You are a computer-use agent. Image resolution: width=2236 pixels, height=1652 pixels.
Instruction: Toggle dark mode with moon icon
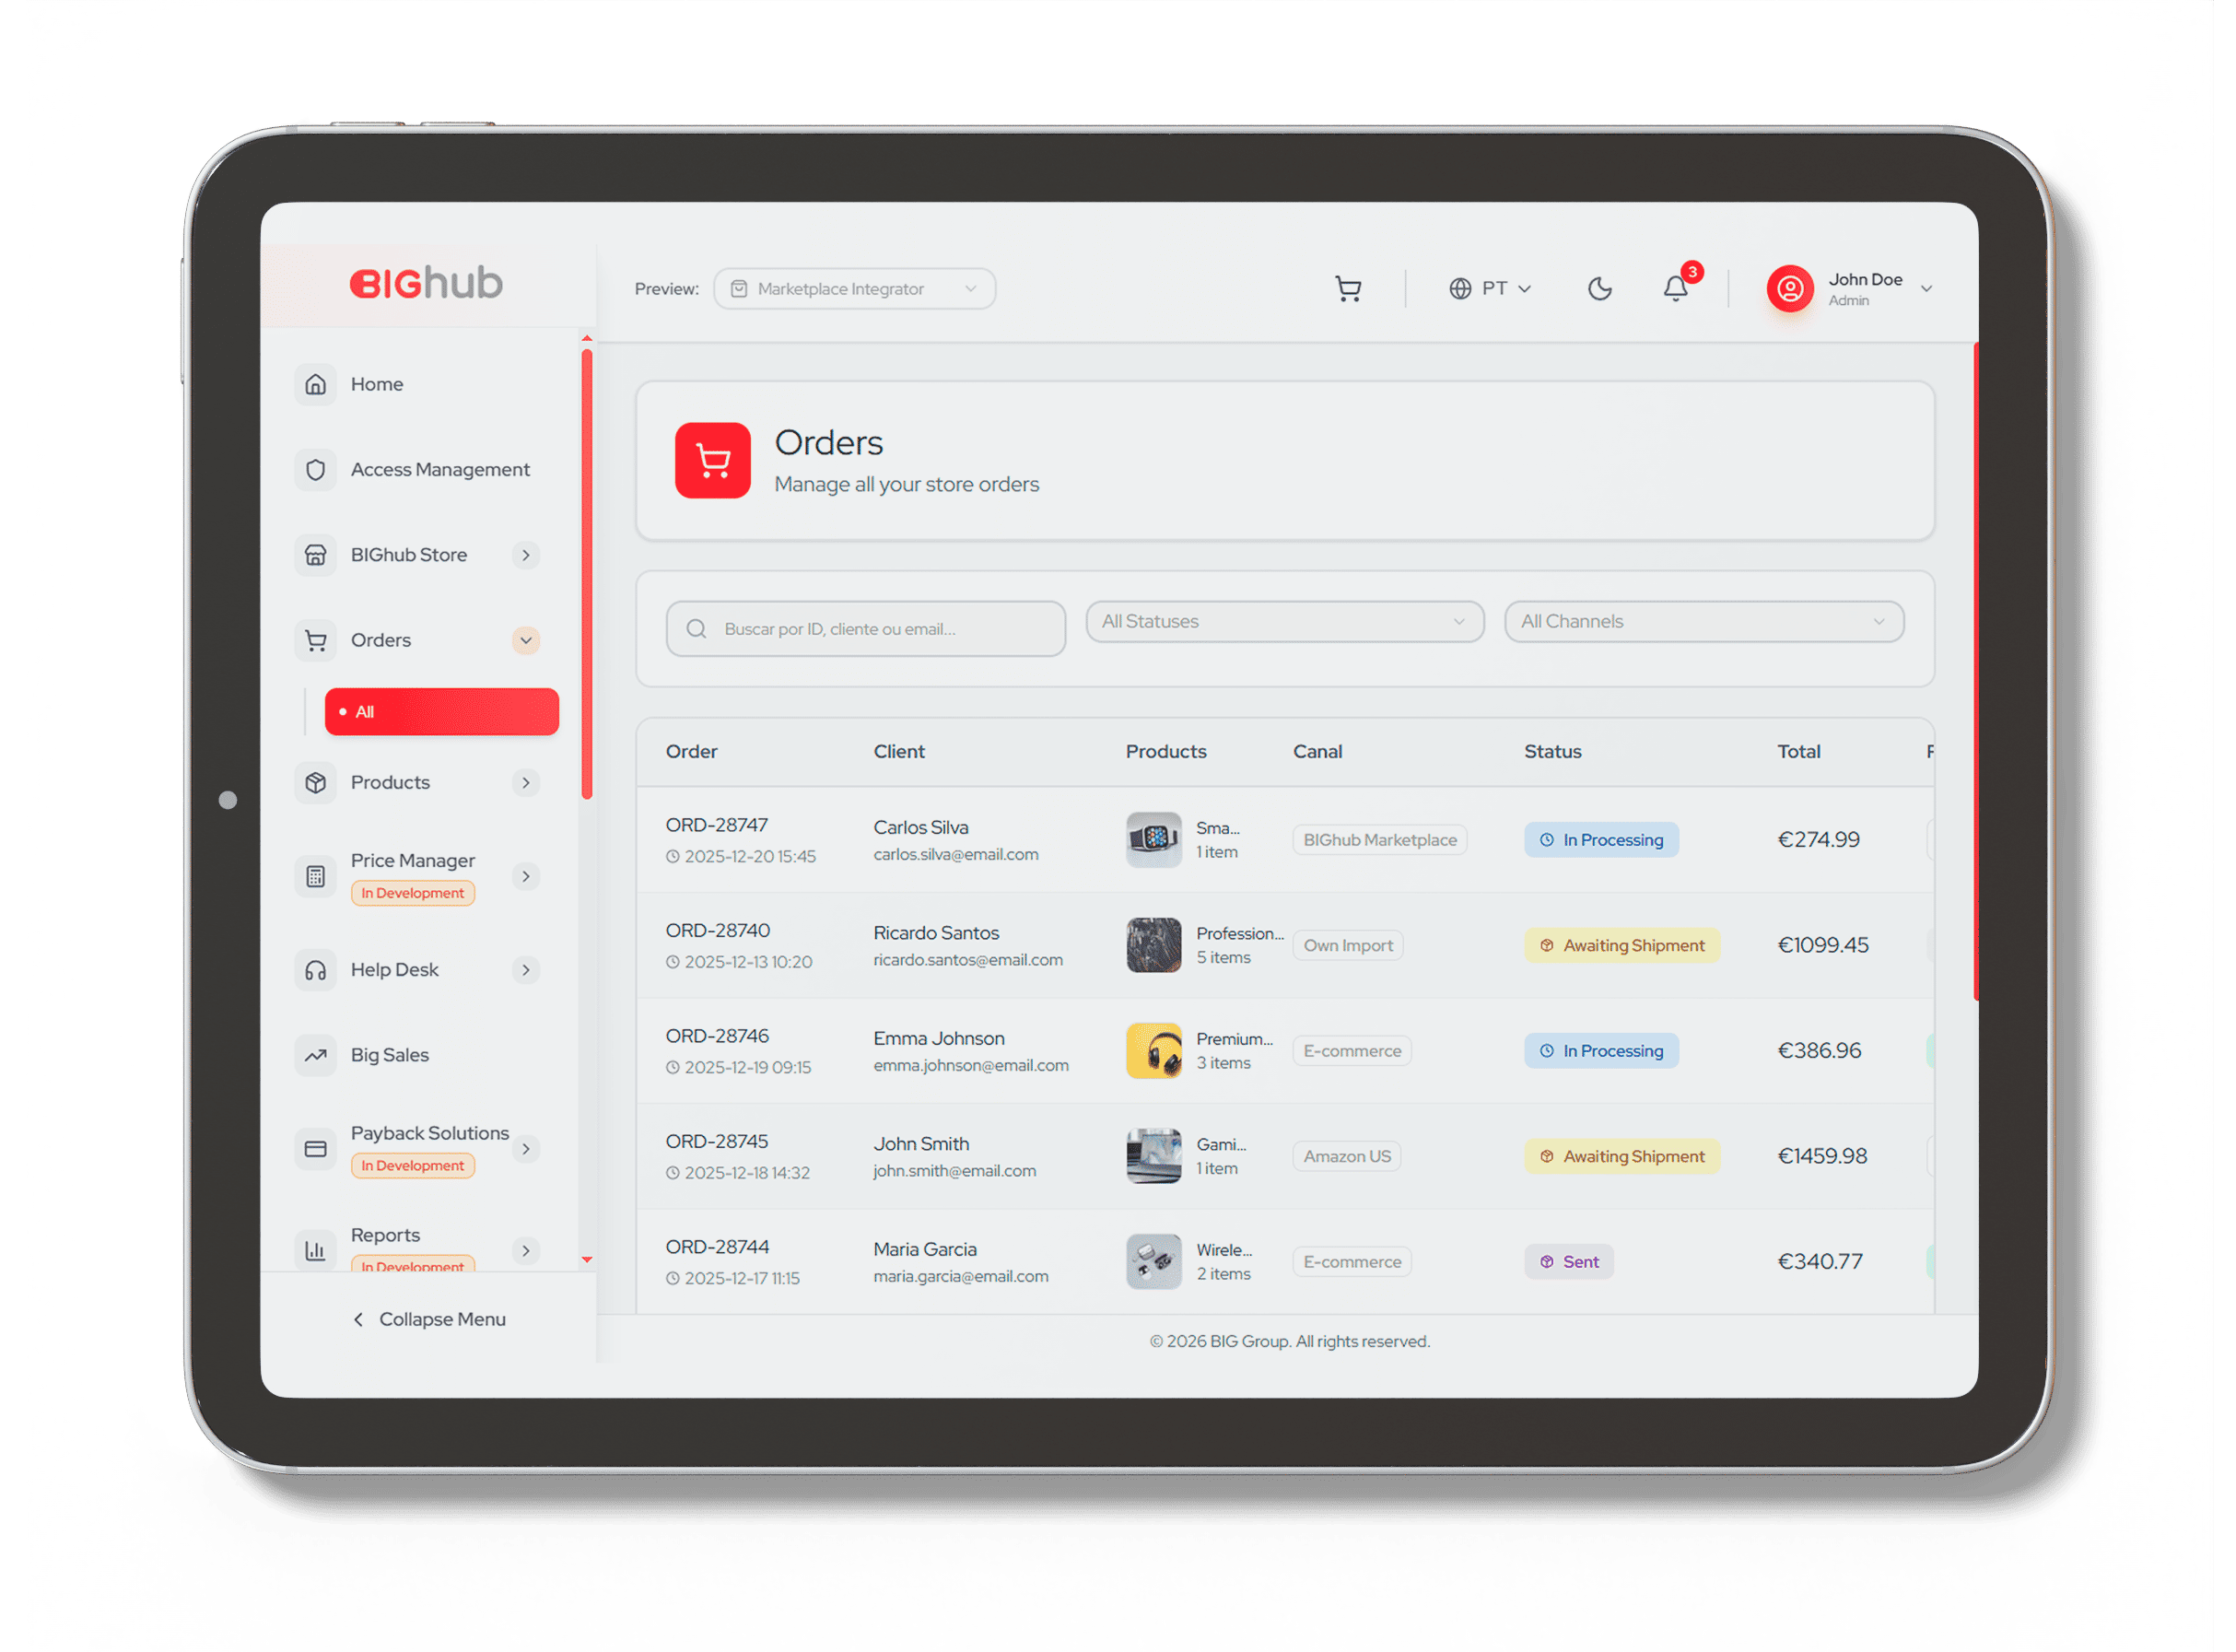click(x=1600, y=289)
